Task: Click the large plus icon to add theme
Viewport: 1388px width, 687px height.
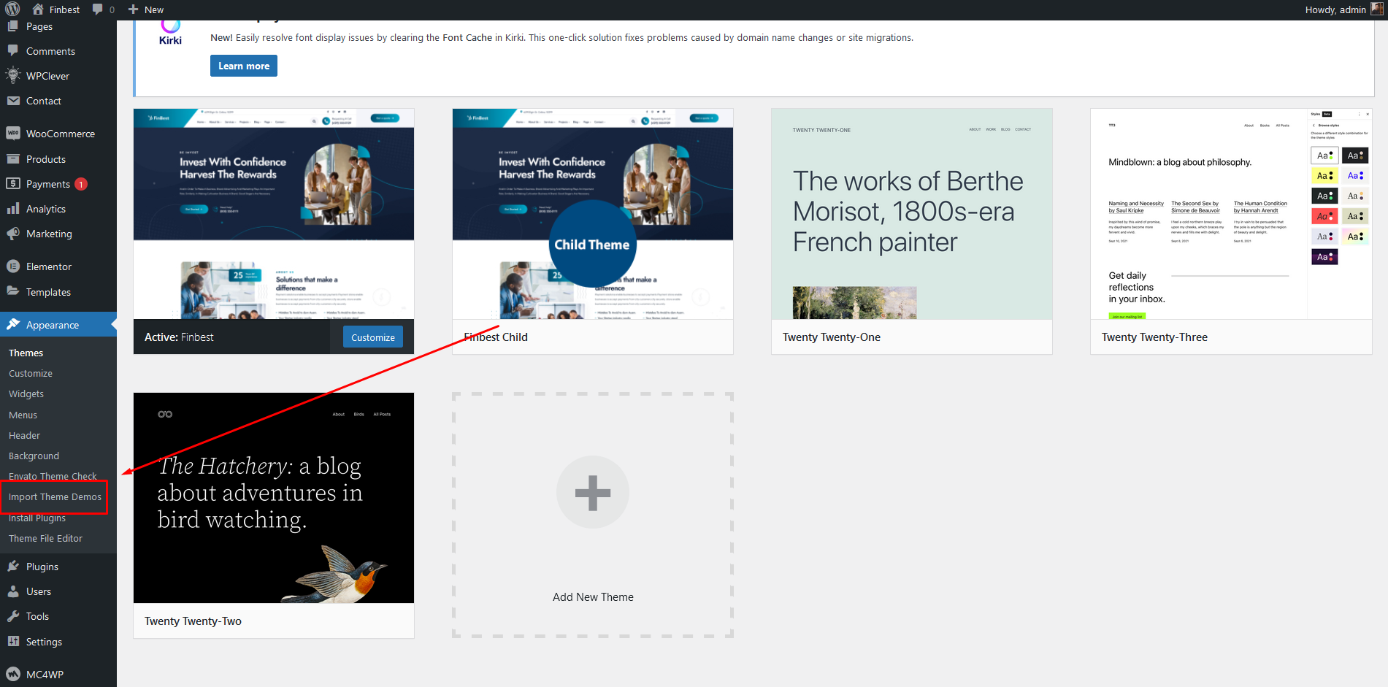Action: 592,493
